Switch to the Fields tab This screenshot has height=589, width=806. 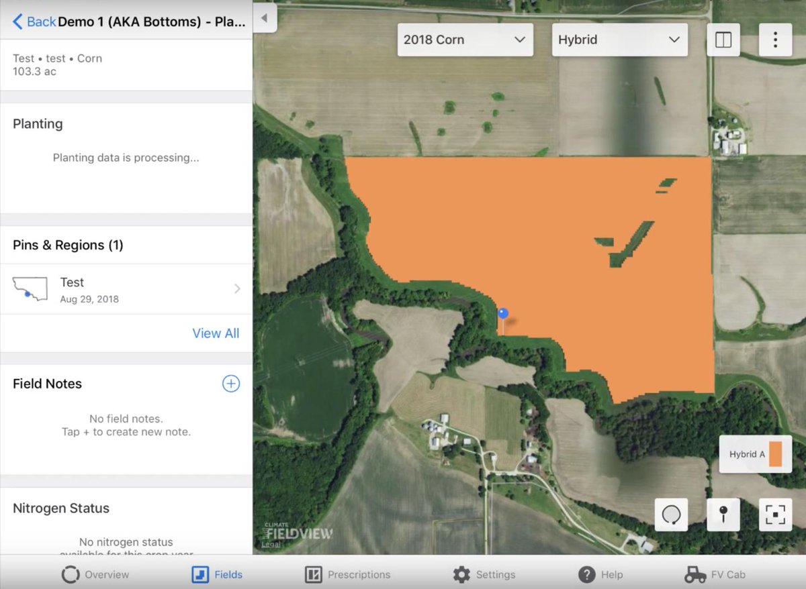(x=217, y=575)
